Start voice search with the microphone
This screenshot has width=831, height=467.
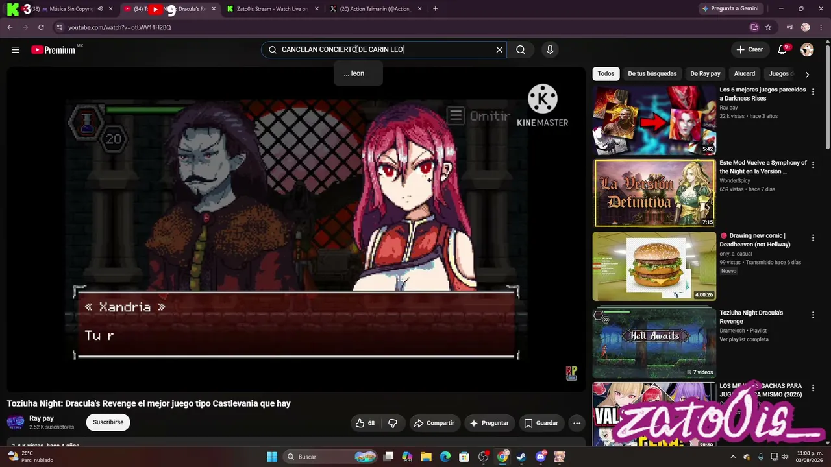tap(550, 50)
